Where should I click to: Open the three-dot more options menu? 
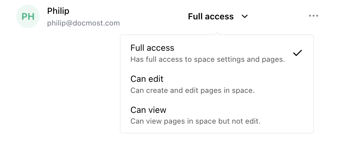[x=313, y=16]
